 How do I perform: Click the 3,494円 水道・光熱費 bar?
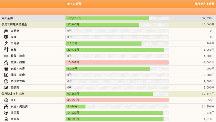[x=117, y=107]
